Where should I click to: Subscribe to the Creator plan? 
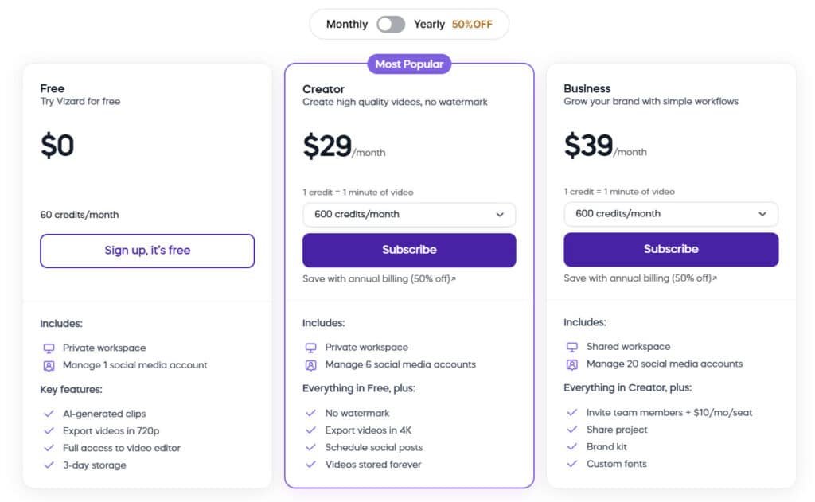point(409,250)
